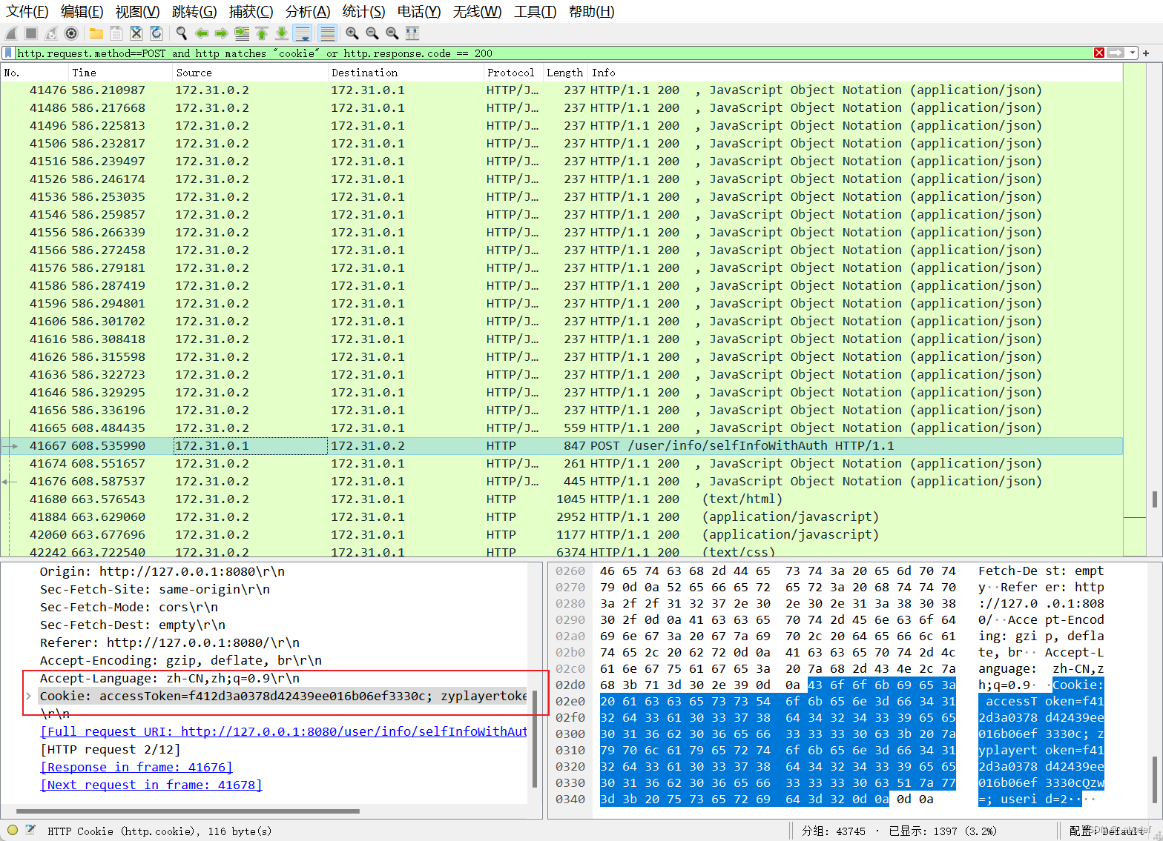This screenshot has height=841, width=1163.
Task: Sort by the Length column header
Action: (565, 73)
